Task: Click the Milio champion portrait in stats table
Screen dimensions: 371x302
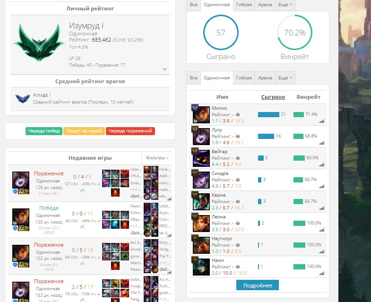Action: [201, 115]
